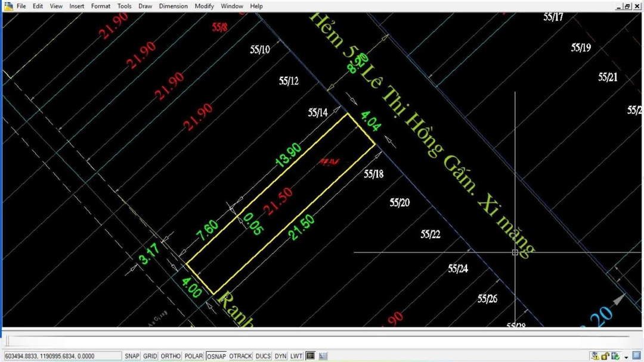Click the Clean Screen square icon
This screenshot has height=362, width=644.
point(636,356)
